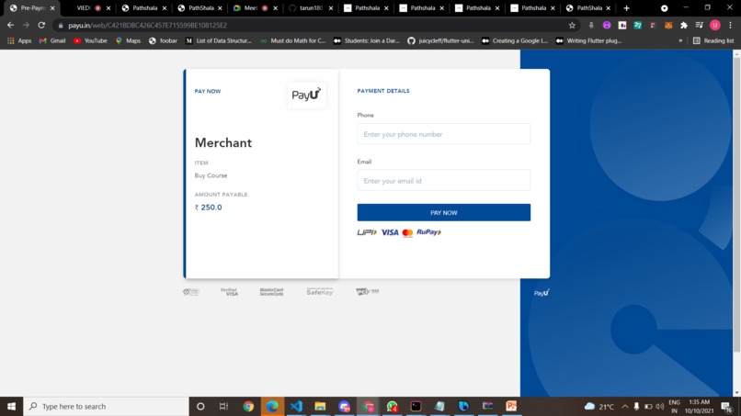Click the 'Merchant' heading
The image size is (741, 416).
223,142
